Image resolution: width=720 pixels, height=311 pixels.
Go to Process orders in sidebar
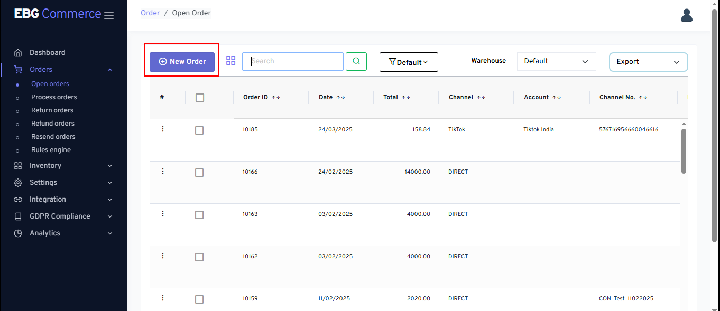pos(54,97)
